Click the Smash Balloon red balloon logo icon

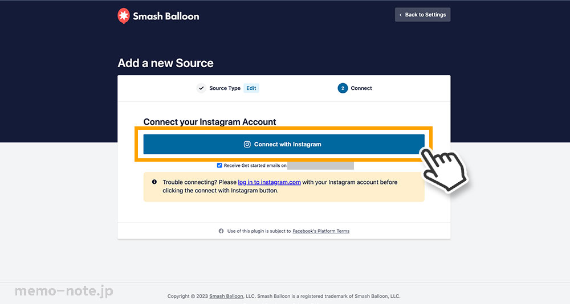coord(124,15)
